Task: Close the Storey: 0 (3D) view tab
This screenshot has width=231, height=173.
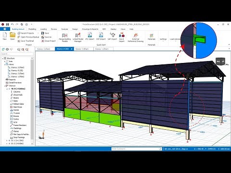Action: [72, 49]
